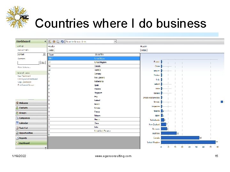The height and width of the screenshot is (172, 230).
Task: Select the Canada row in the table
Action: point(94,66)
